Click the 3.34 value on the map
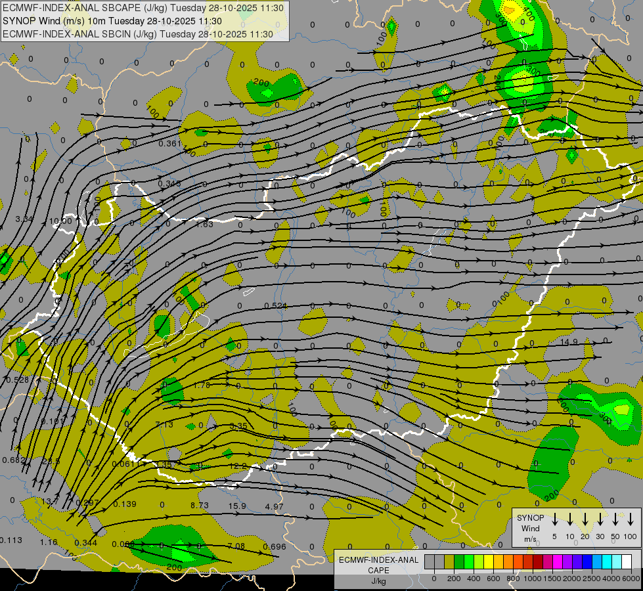Viewport: 643px width, 591px height. [x=24, y=219]
